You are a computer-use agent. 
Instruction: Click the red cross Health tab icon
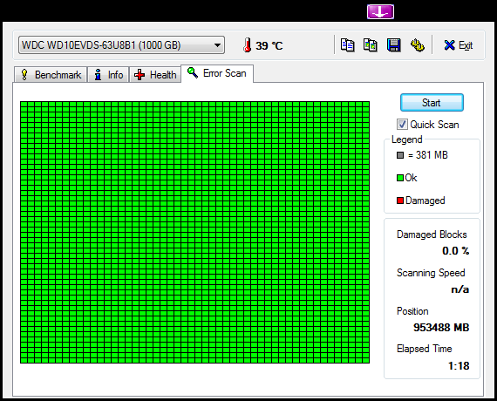click(140, 75)
